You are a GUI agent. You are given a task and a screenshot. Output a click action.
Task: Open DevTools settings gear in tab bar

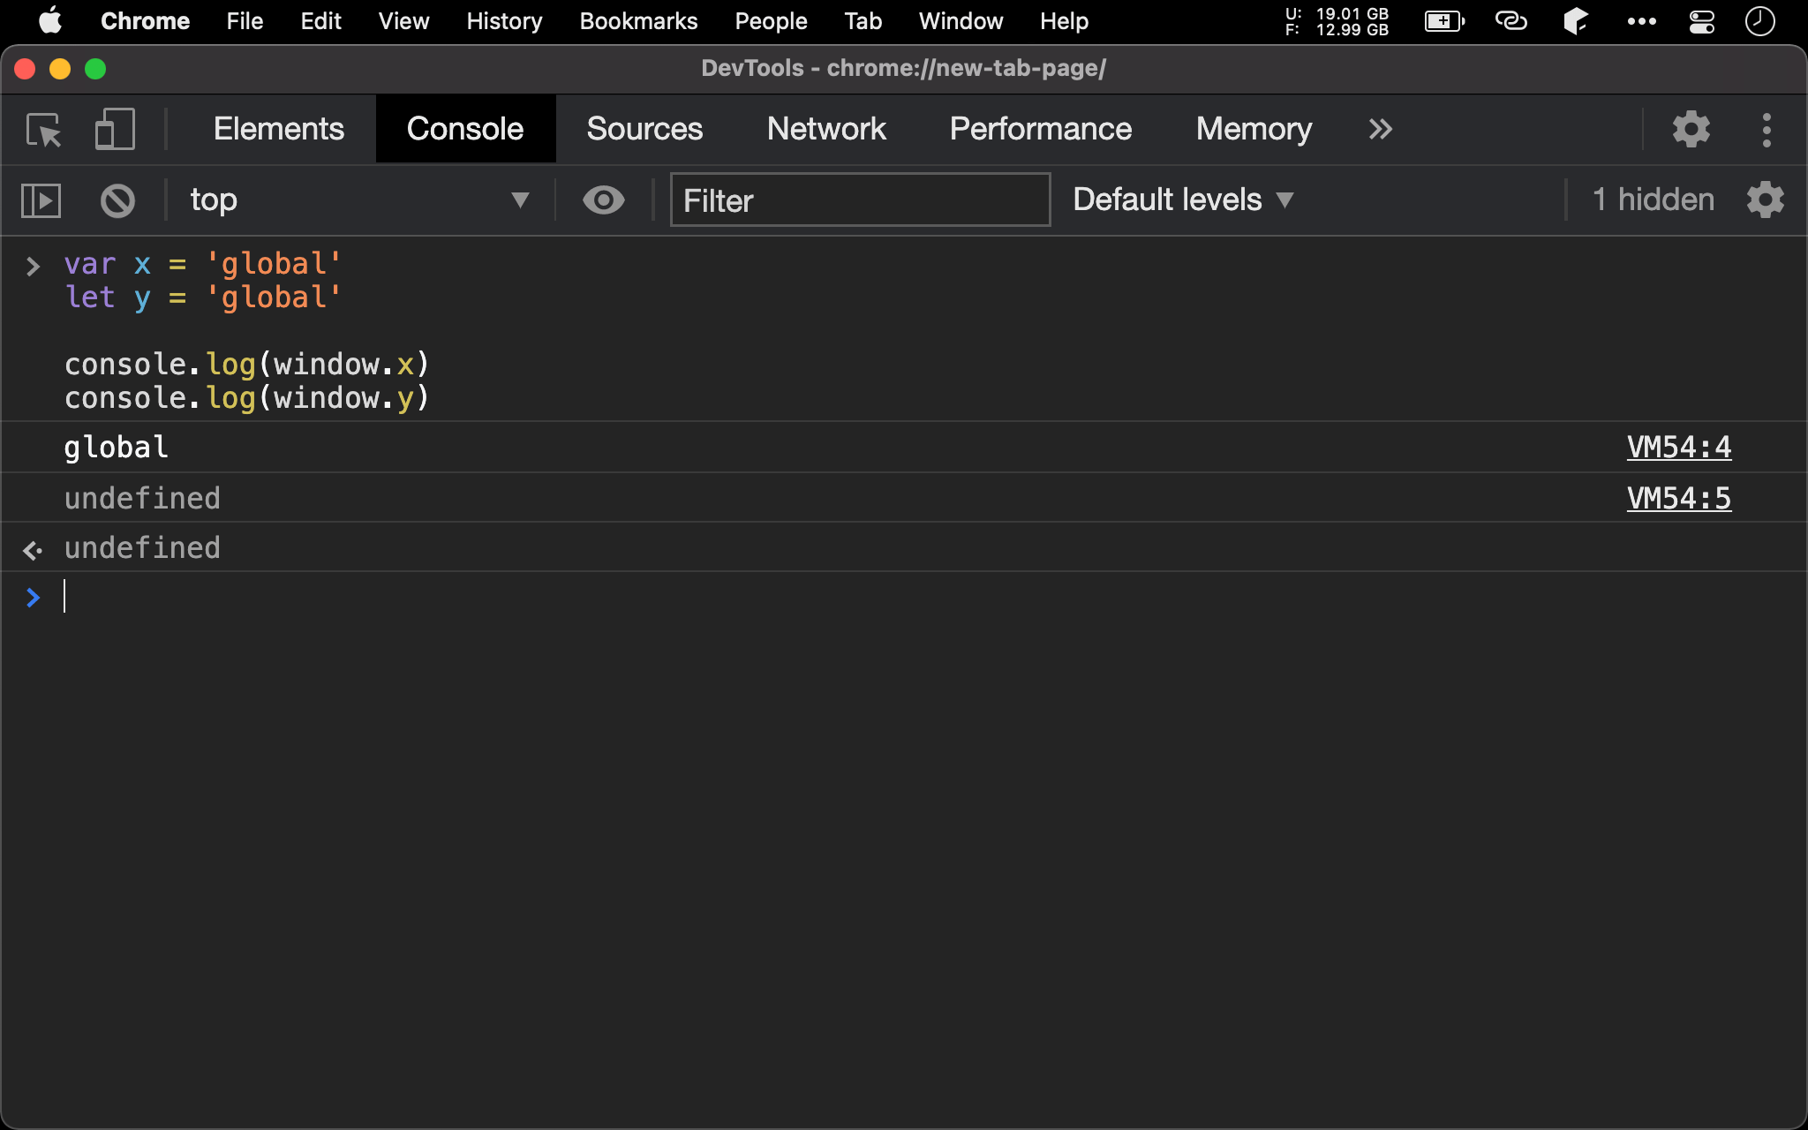pyautogui.click(x=1691, y=130)
